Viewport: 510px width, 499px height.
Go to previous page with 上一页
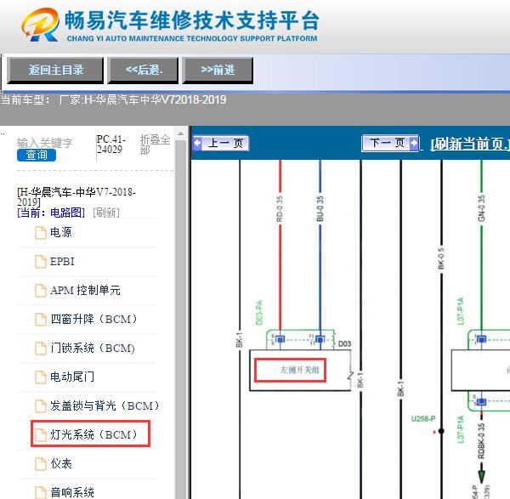(x=221, y=143)
